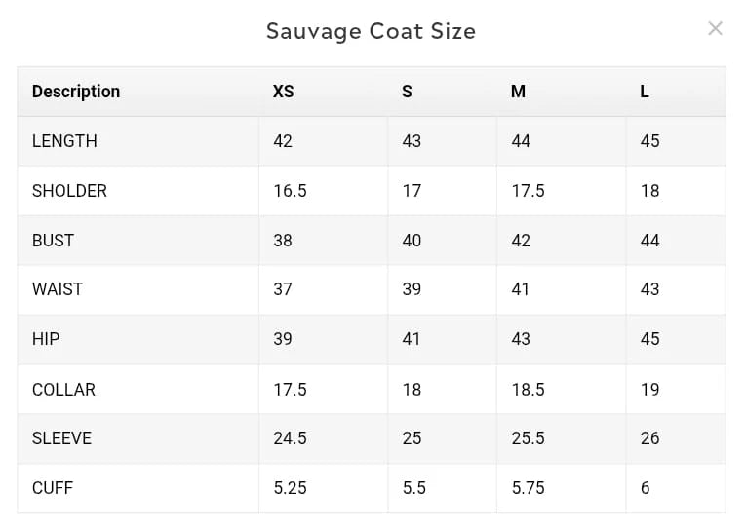Click the XS sleeve value 24.5
The height and width of the screenshot is (528, 746).
(291, 438)
